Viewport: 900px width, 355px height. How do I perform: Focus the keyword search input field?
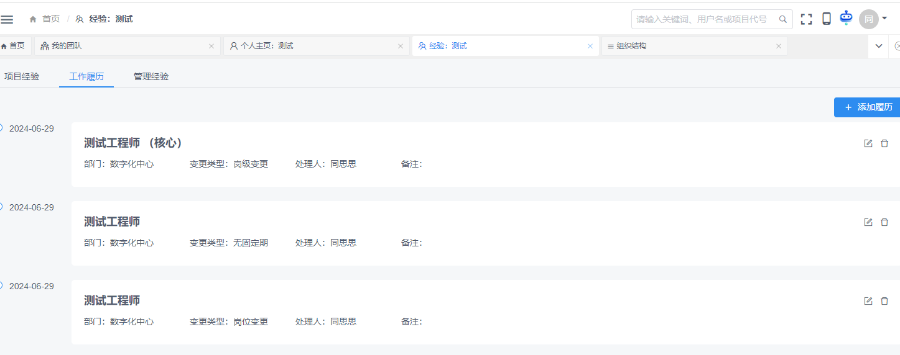[704, 19]
